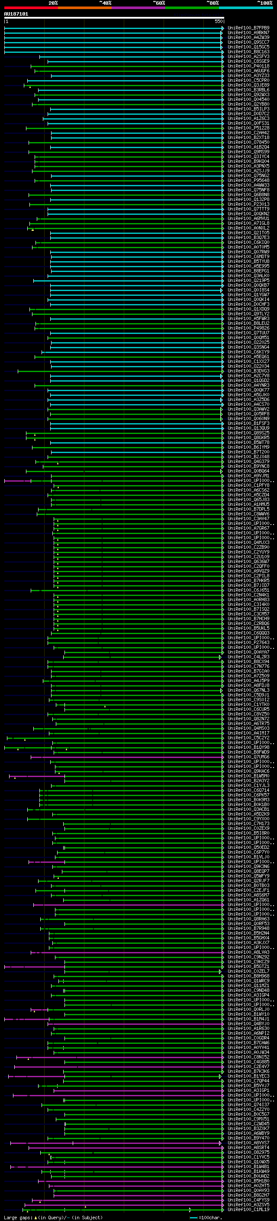Open hit UniRef100_A7GR67
Image resolution: width=277 pixels, height=1221 pixels.
[x=248, y=528]
